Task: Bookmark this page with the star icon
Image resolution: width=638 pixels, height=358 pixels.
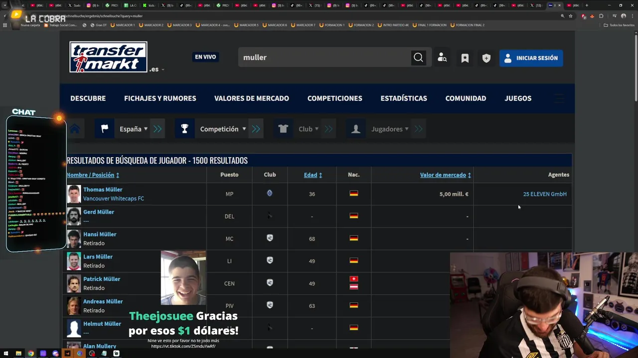Action: (571, 16)
